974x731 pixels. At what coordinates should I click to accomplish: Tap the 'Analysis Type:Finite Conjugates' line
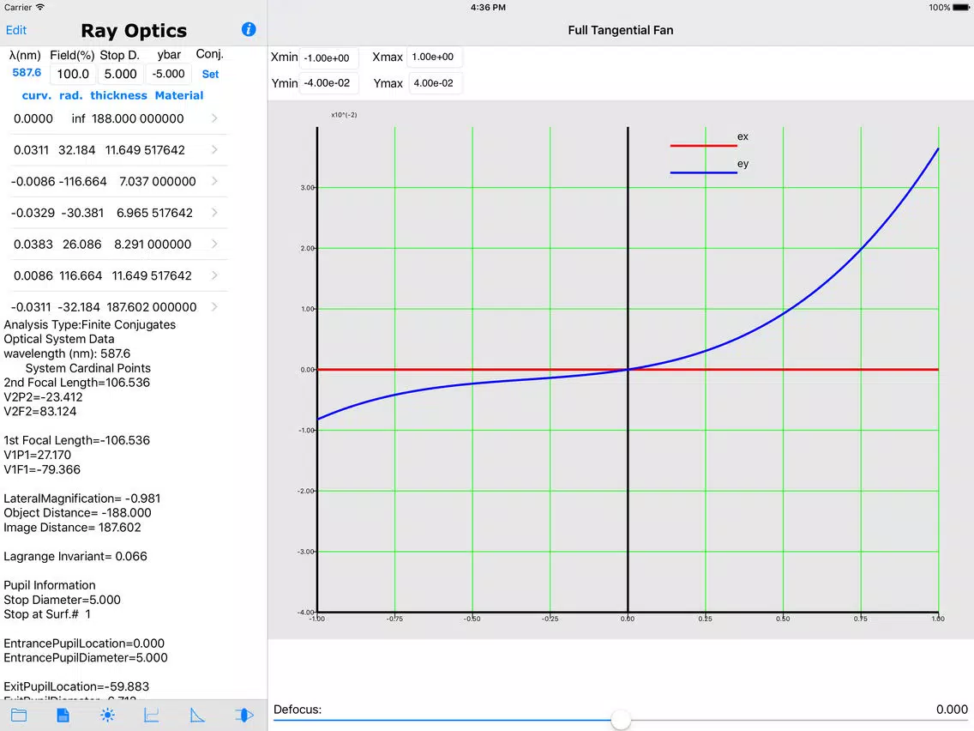click(x=89, y=324)
